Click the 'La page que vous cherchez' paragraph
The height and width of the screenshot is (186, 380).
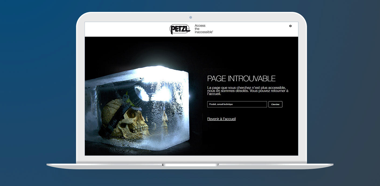tap(248, 91)
